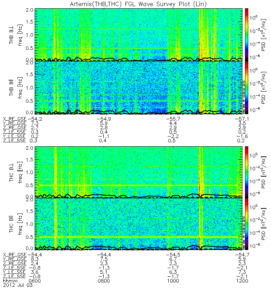Screen dimensions: 271x289
Task: Click the THB Y_LE_SSE value "-2.2"
Action: tap(173, 136)
